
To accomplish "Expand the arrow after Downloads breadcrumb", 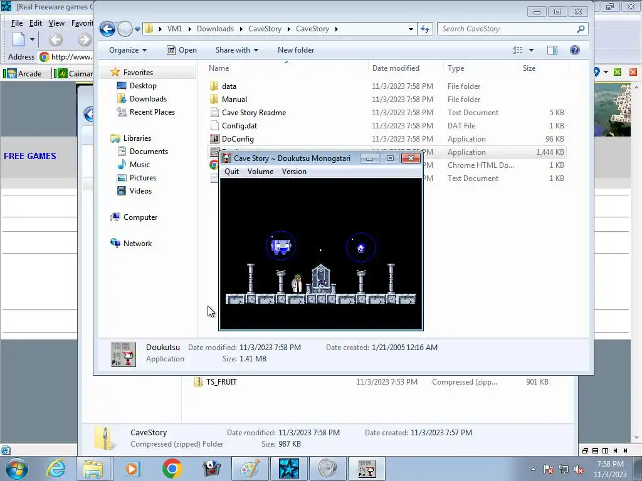I will coord(241,29).
